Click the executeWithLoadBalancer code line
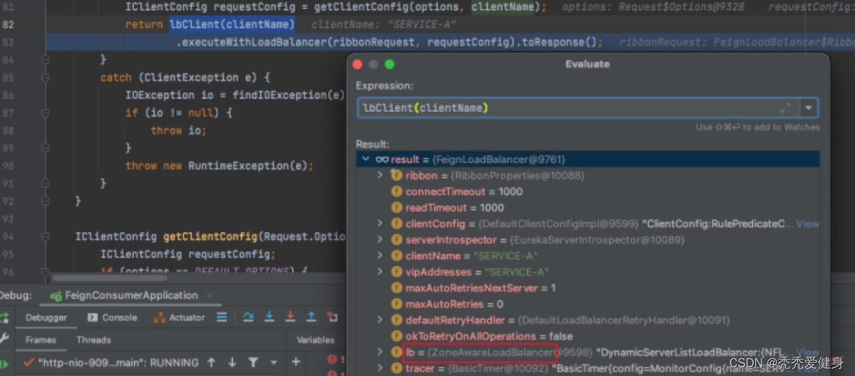The width and height of the screenshot is (855, 376). tap(389, 42)
